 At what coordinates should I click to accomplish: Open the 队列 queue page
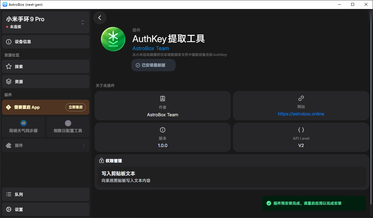(x=46, y=195)
